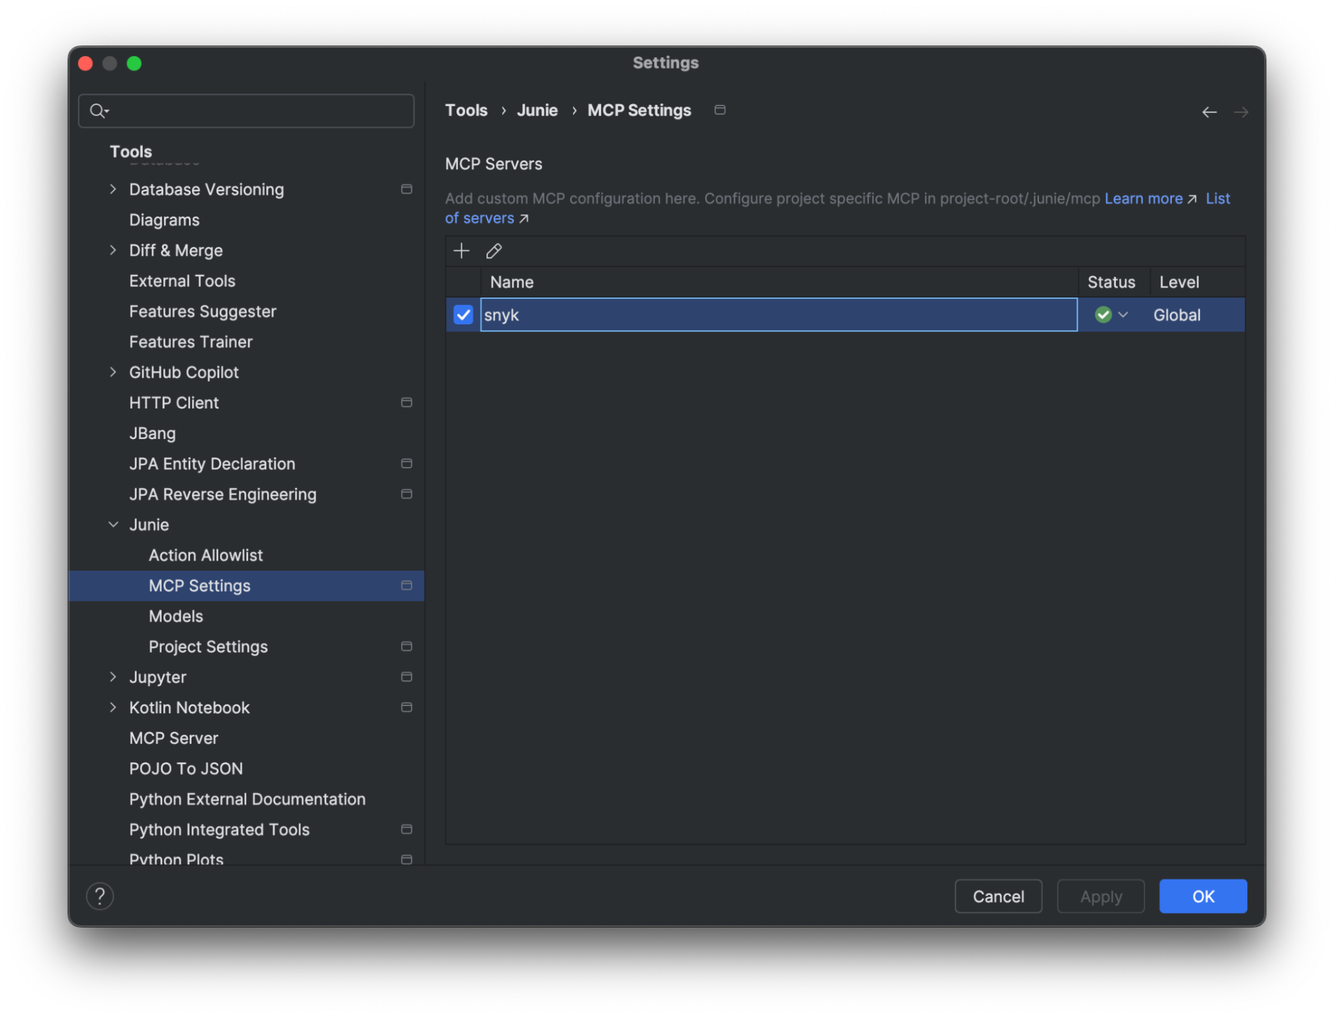1334x1017 pixels.
Task: Click in the settings search field
Action: (260, 111)
